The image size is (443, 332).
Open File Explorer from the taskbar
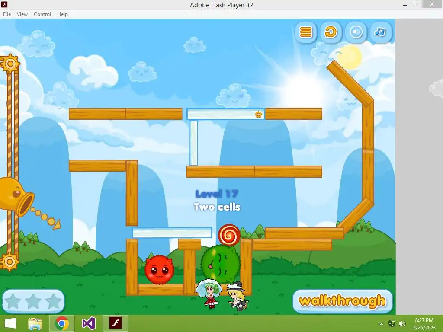tap(35, 323)
